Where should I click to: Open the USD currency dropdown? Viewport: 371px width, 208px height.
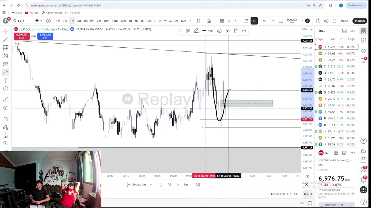(x=307, y=29)
